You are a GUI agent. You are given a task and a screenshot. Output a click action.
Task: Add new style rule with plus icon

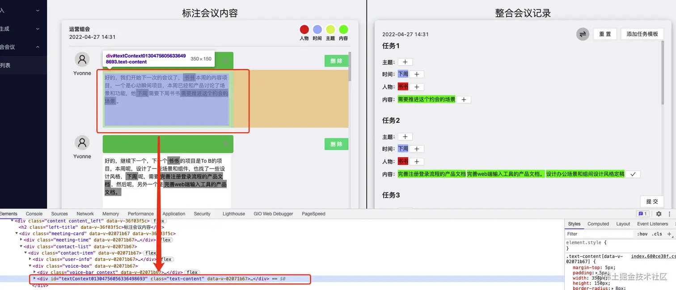pos(669,234)
